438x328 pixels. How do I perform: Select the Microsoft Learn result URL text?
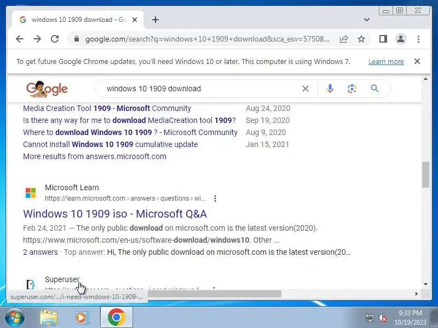(125, 198)
